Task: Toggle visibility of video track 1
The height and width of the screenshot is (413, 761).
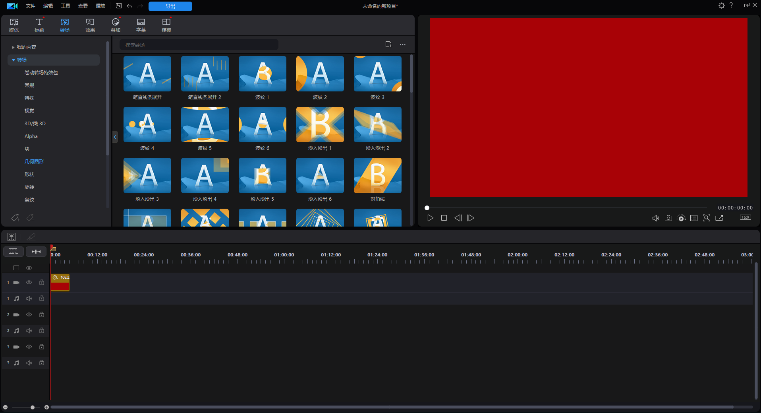Action: pos(29,282)
